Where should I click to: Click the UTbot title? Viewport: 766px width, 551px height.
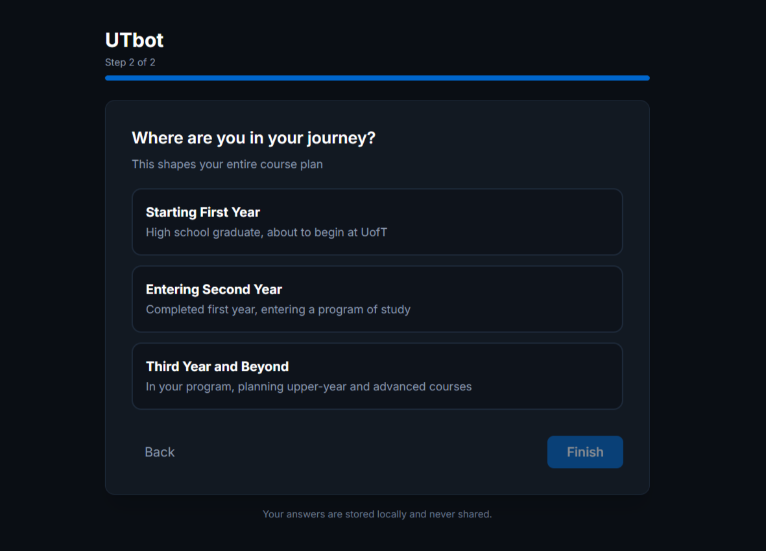(x=134, y=40)
